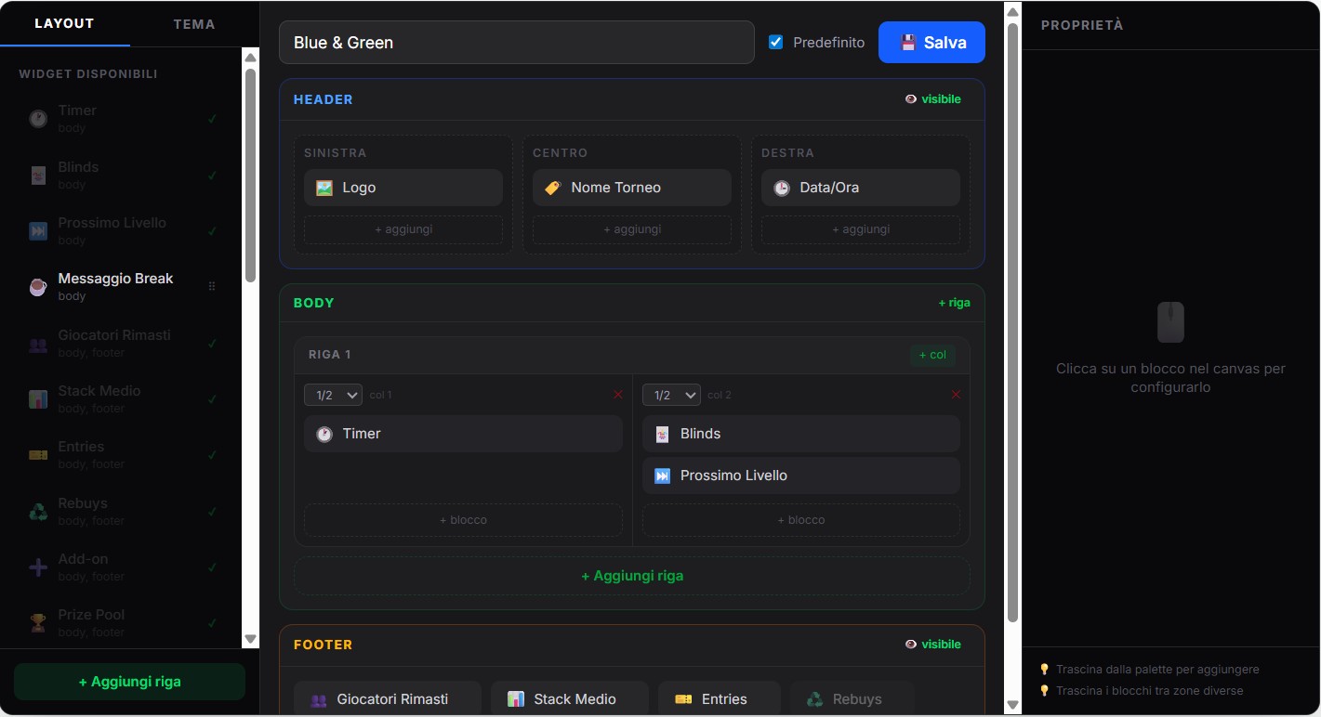Click the Nome Torneo tag icon

click(553, 188)
